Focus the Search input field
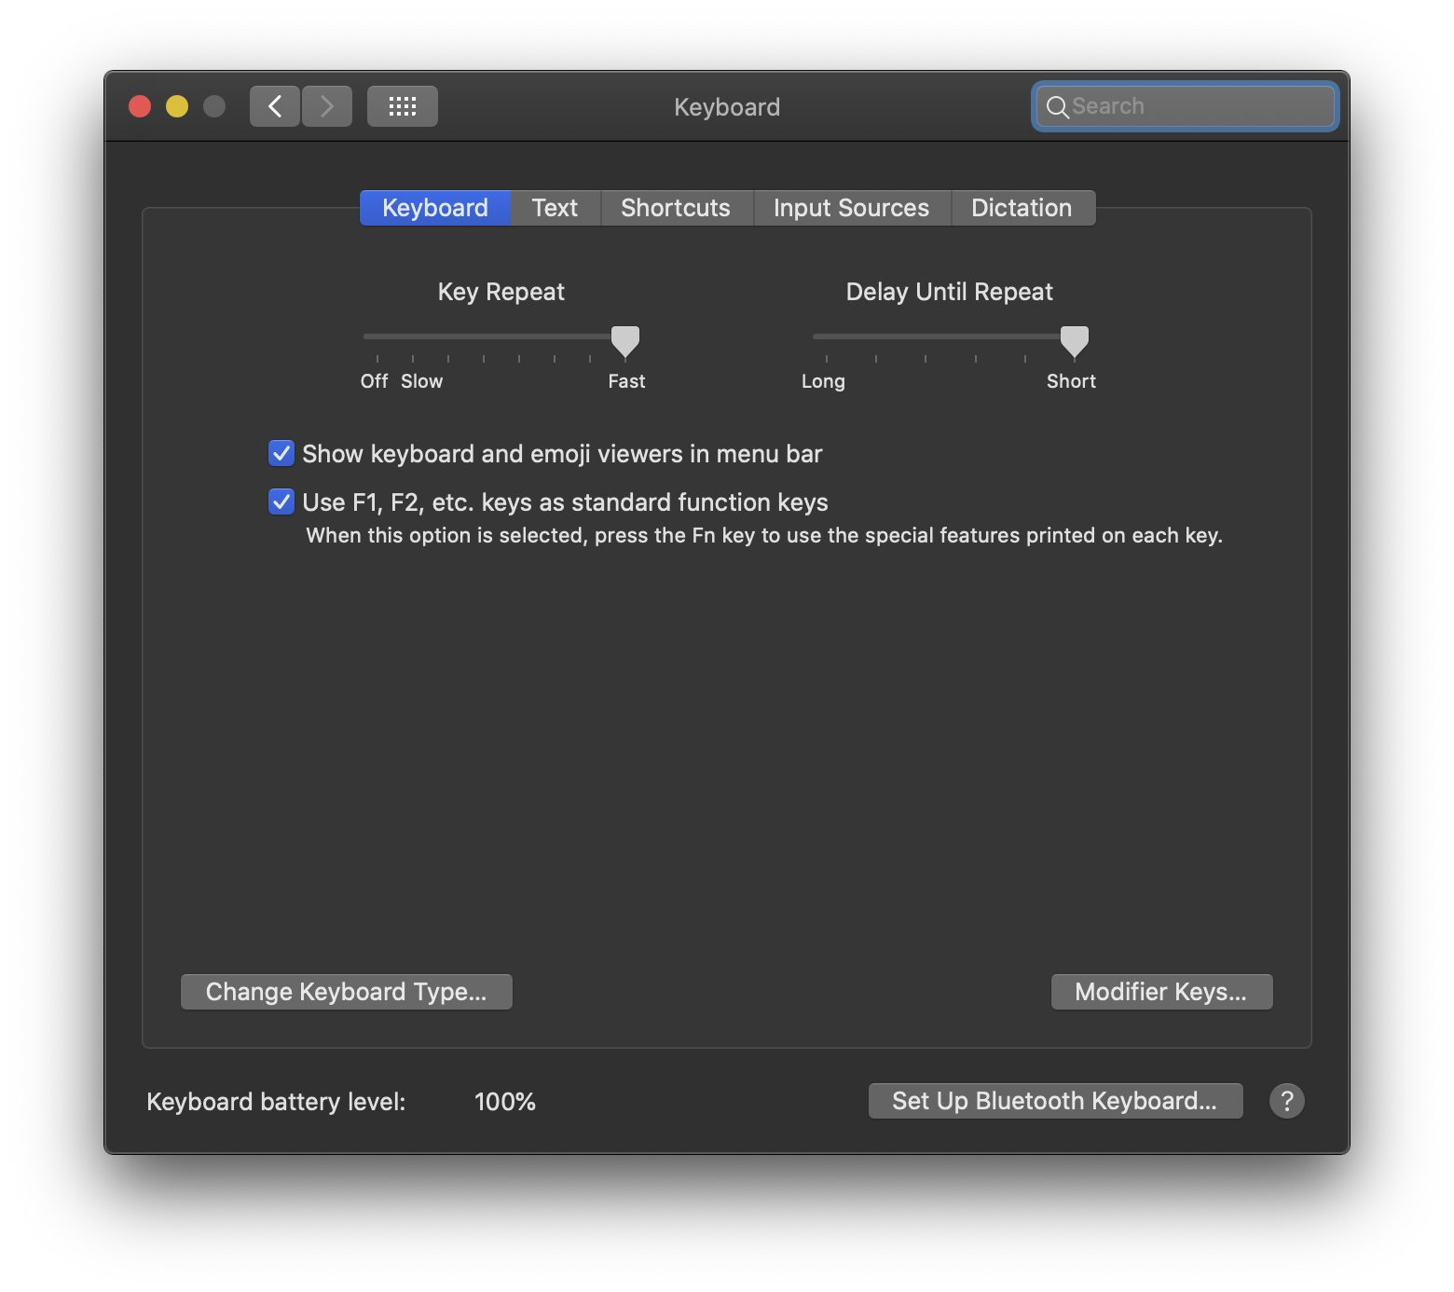 point(1198,106)
